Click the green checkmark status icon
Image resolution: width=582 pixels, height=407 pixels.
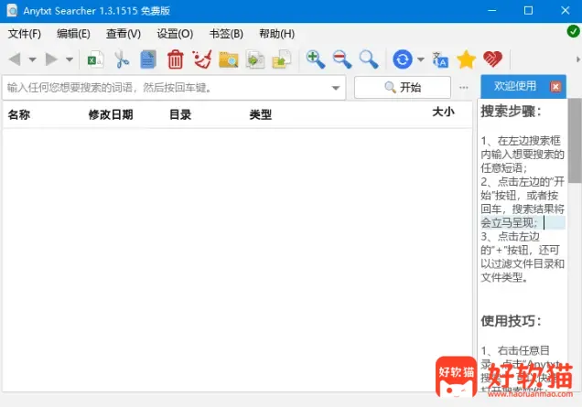(573, 31)
